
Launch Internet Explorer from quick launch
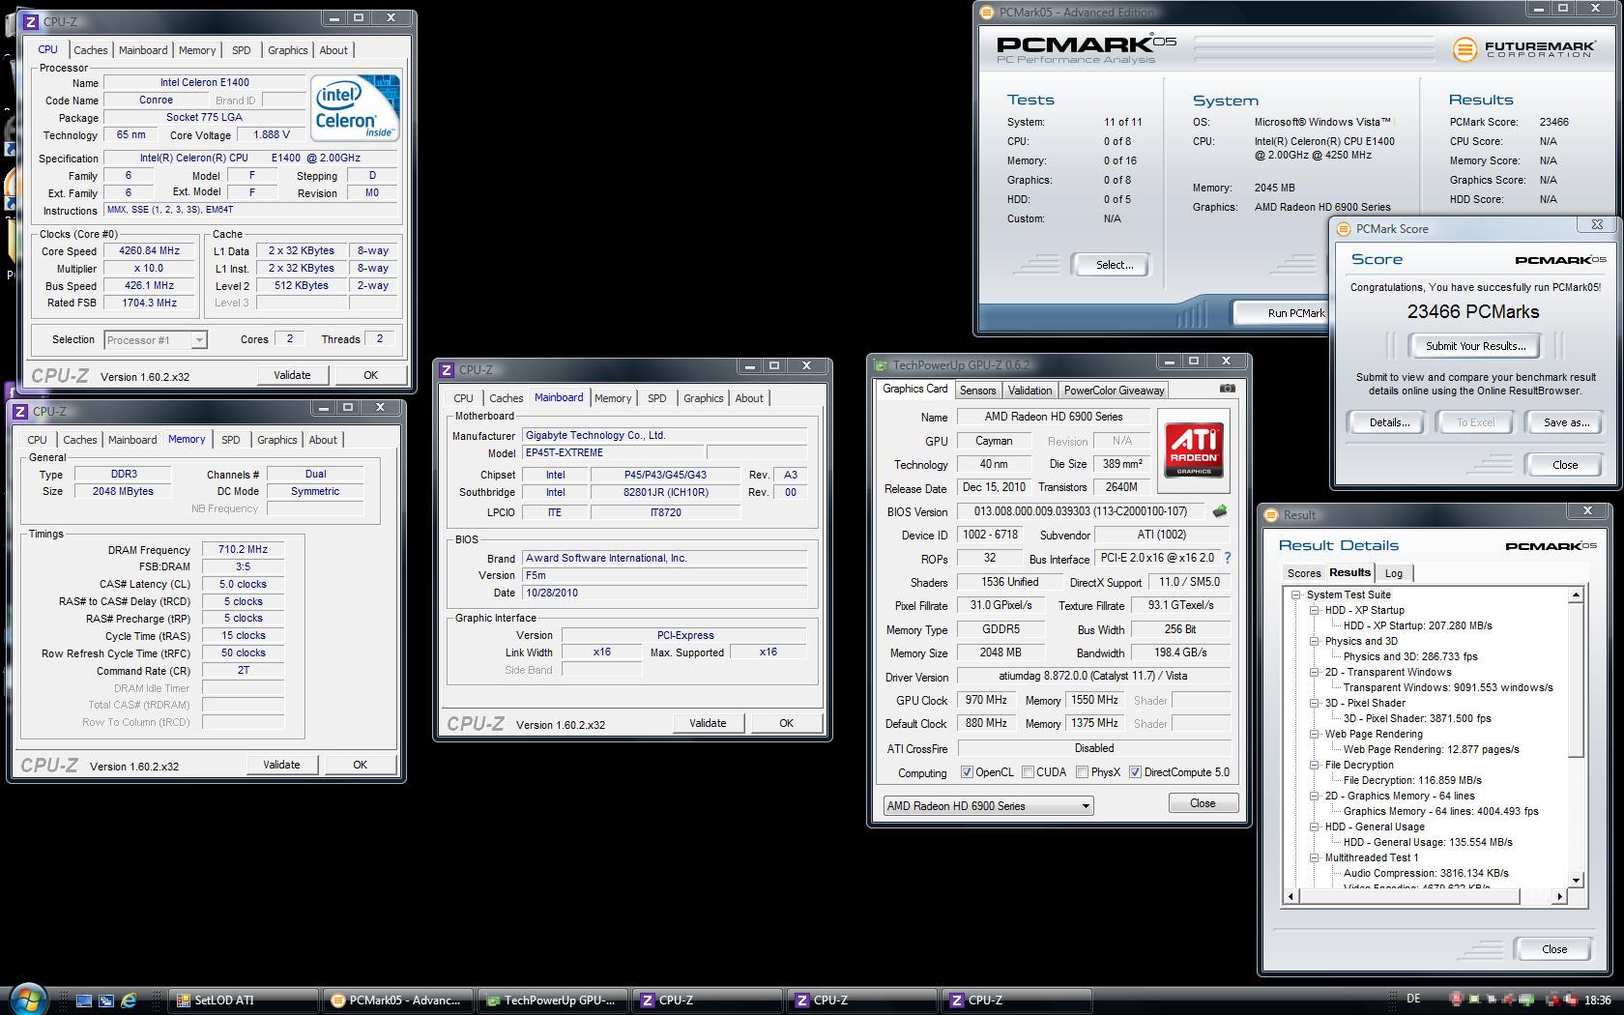pos(129,1000)
